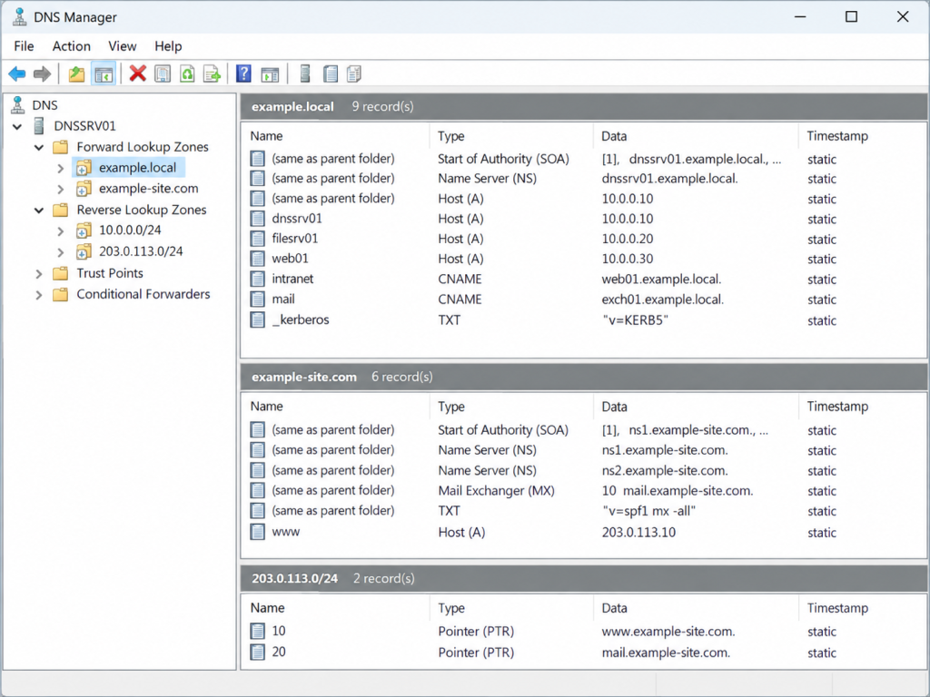Click the red X Delete toolbar icon
The image size is (930, 697).
click(x=138, y=74)
